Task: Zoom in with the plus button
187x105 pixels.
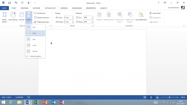Action: (177, 97)
